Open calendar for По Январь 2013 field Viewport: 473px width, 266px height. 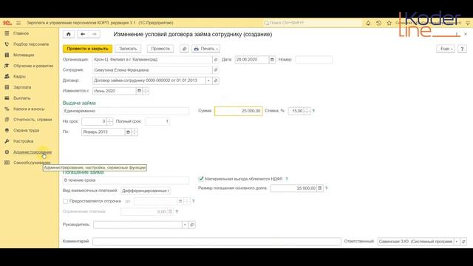click(x=128, y=132)
